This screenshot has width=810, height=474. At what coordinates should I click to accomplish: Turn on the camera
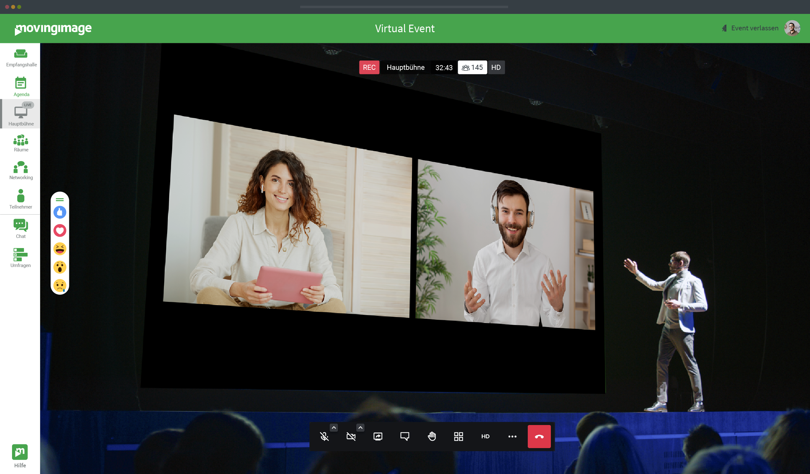pos(351,436)
